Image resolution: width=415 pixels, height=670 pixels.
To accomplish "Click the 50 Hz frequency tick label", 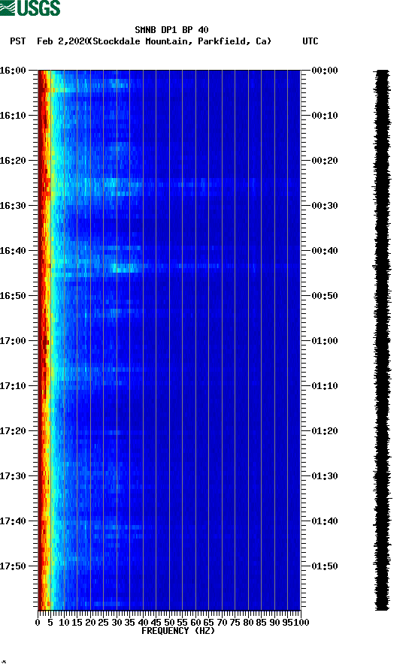I will pyautogui.click(x=169, y=623).
